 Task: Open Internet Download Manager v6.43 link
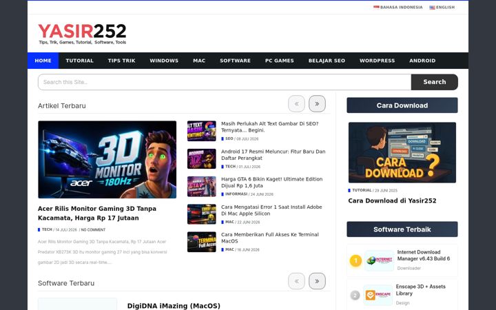[x=423, y=256]
